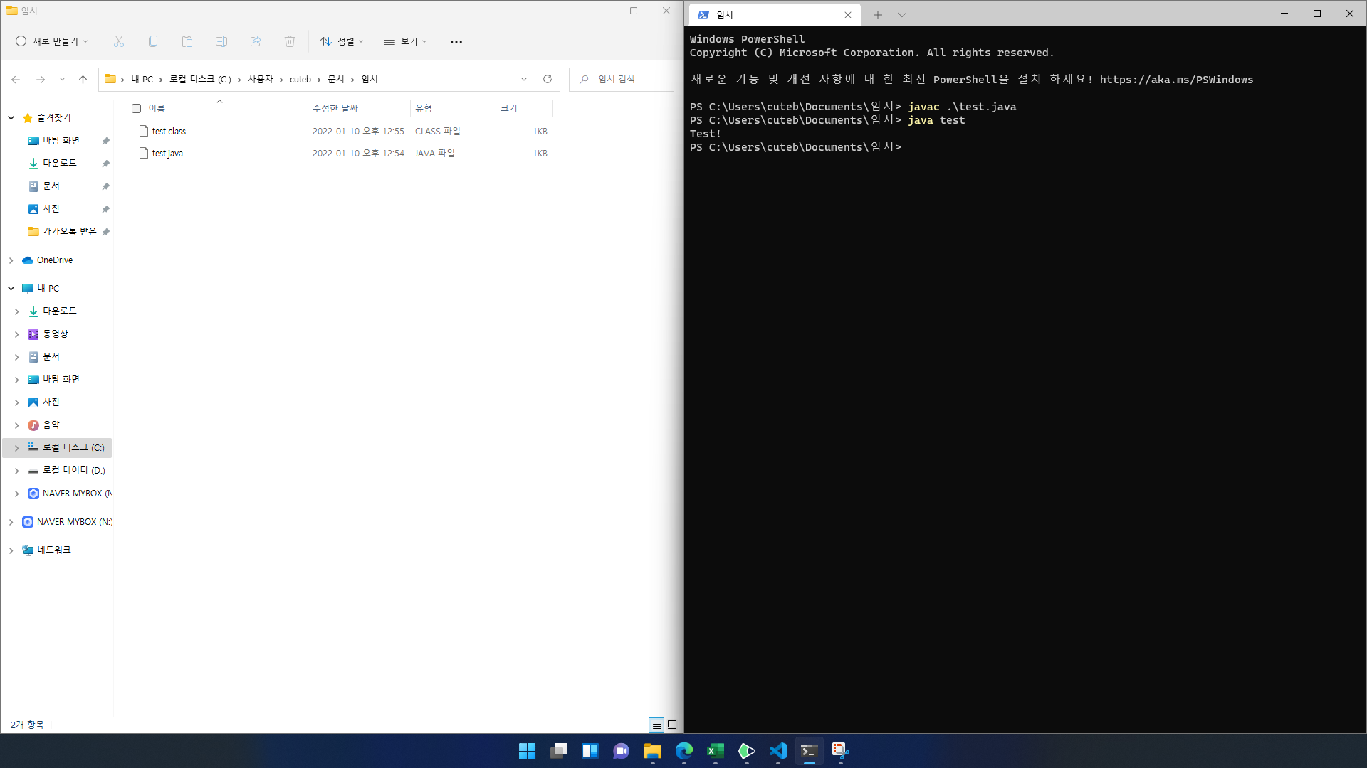Switch to details view toggle in status bar
Screen dimensions: 1367x768
click(656, 725)
